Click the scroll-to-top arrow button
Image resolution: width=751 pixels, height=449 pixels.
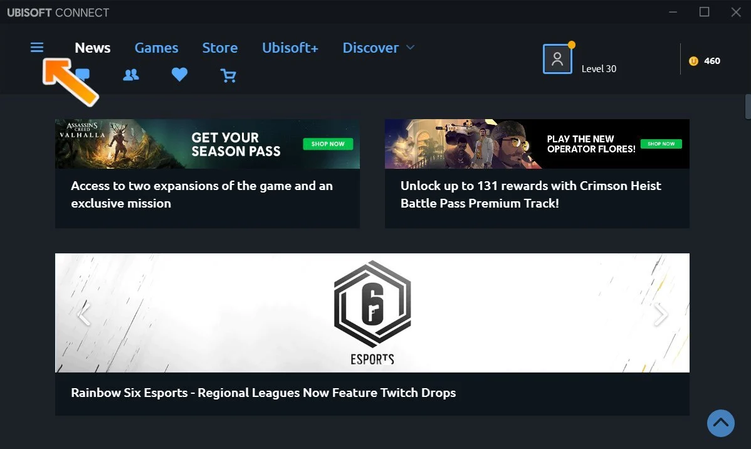(x=721, y=423)
